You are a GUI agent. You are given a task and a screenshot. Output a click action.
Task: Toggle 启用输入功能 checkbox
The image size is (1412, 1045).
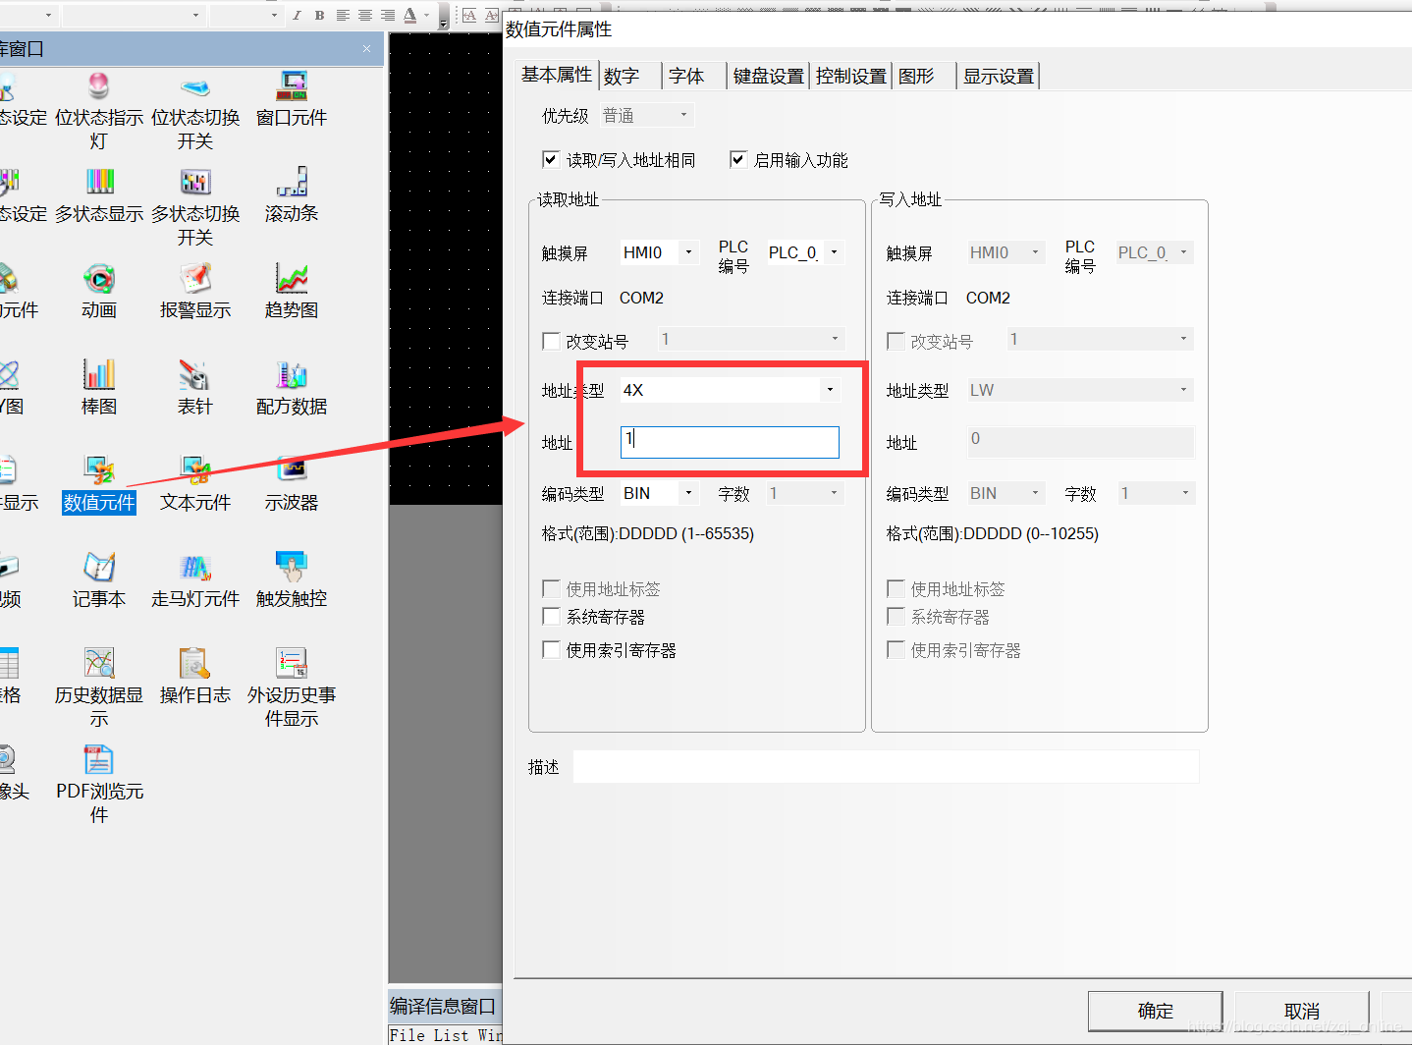pos(738,159)
